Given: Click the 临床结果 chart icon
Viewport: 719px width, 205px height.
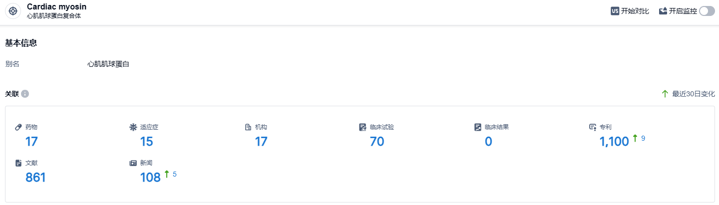Looking at the screenshot, I should [x=478, y=127].
